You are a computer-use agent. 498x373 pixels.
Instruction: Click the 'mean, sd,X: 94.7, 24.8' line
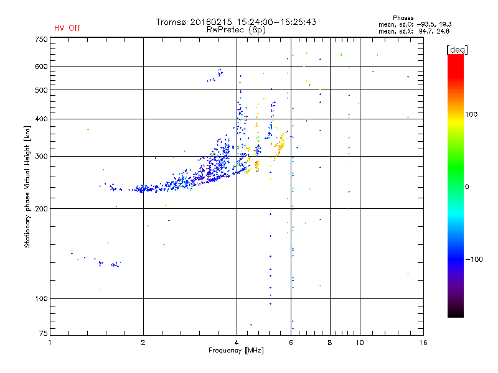[414, 31]
